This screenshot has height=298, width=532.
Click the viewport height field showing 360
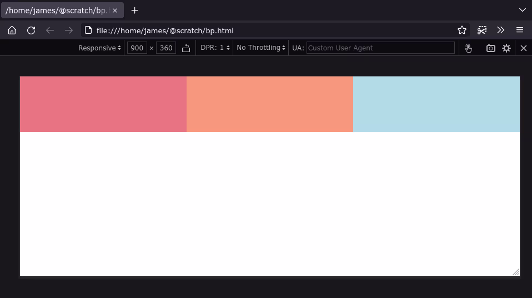click(x=166, y=48)
